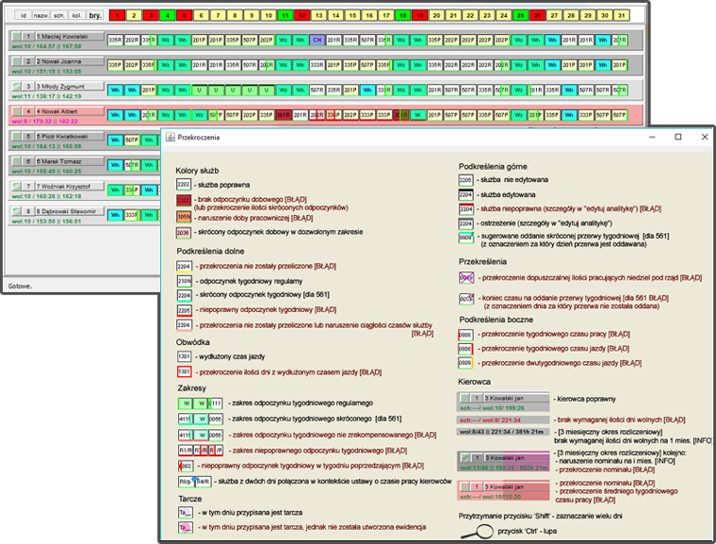Click the orange 'naruszenie doby pracowniczej' sample cell
Image resolution: width=716 pixels, height=544 pixels.
[x=184, y=217]
